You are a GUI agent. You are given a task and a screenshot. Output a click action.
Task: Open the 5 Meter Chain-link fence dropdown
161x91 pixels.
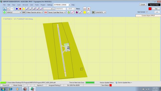coord(34,12)
